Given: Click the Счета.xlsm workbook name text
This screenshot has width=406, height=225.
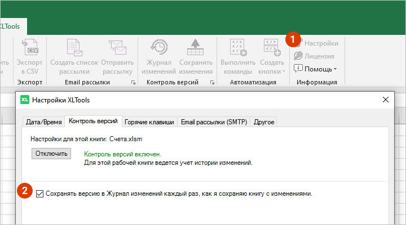Looking at the screenshot, I should (126, 139).
